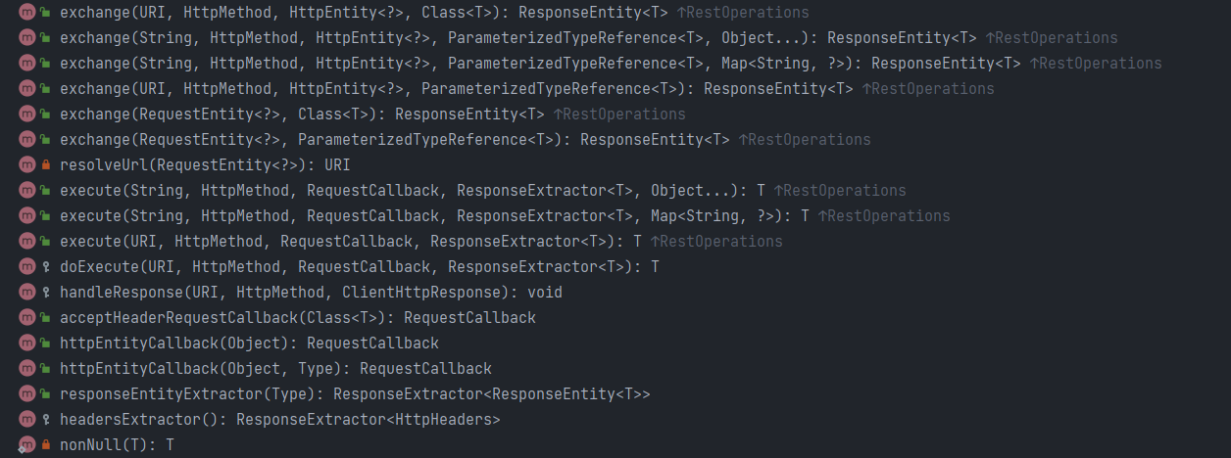Click the method icon for responseEntityExtractor(Type)

tap(27, 394)
